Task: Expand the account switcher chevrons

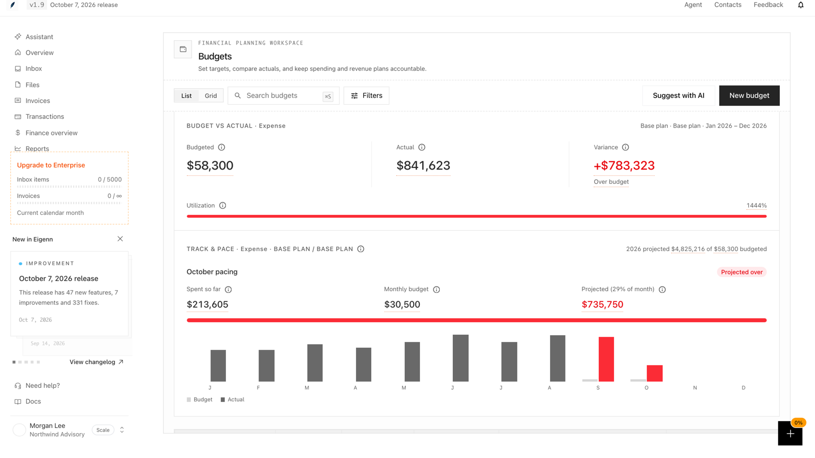Action: 122,430
